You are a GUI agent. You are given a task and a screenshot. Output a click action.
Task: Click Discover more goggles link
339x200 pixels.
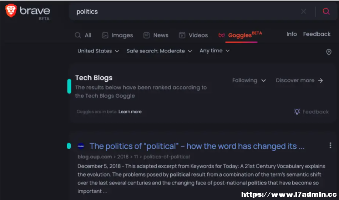click(x=300, y=81)
